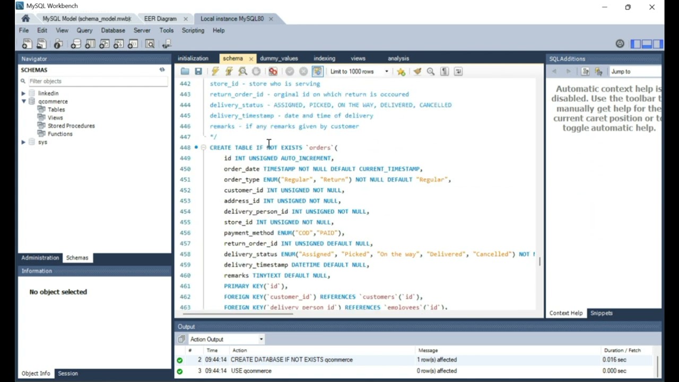
Task: Collapse the CREATE TABLE block fold marker
Action: [203, 147]
